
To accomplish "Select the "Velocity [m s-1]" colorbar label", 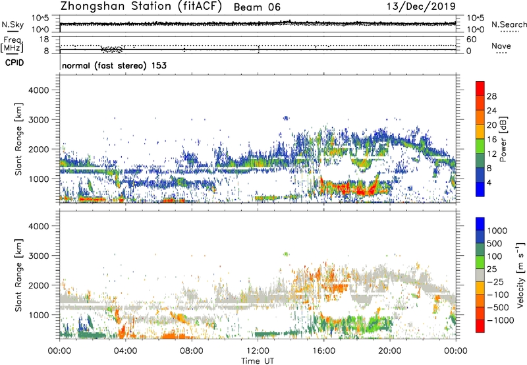I will tap(520, 275).
